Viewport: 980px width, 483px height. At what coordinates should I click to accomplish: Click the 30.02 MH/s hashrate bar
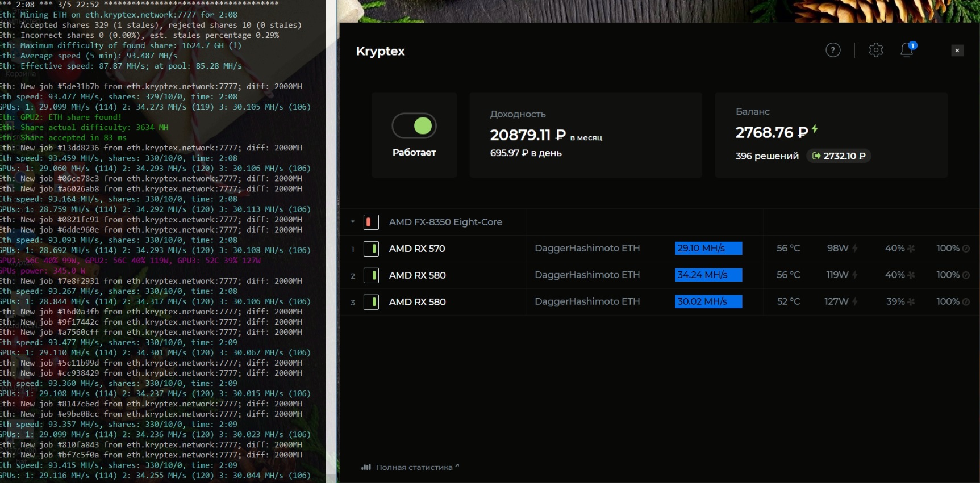pyautogui.click(x=708, y=301)
